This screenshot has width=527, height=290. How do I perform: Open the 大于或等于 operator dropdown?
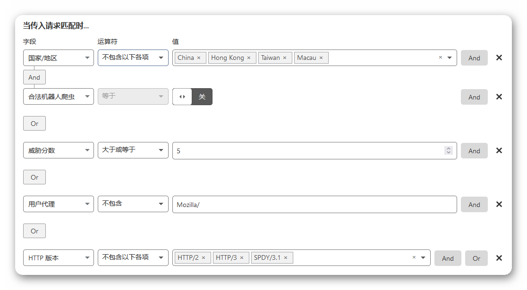pos(133,150)
